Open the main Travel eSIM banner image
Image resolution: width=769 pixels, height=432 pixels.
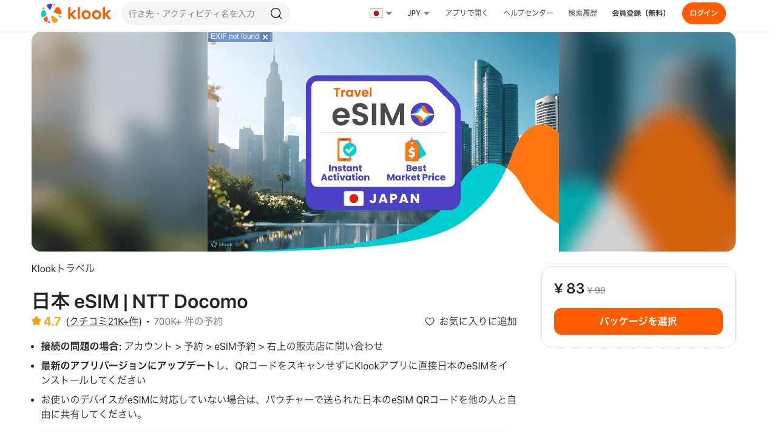[383, 142]
